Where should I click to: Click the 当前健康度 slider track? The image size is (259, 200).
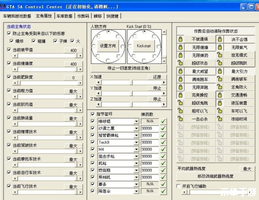point(47,69)
